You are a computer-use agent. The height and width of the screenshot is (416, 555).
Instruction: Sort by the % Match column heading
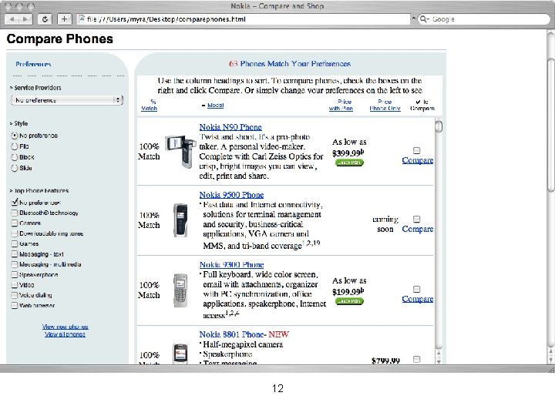[x=149, y=105]
